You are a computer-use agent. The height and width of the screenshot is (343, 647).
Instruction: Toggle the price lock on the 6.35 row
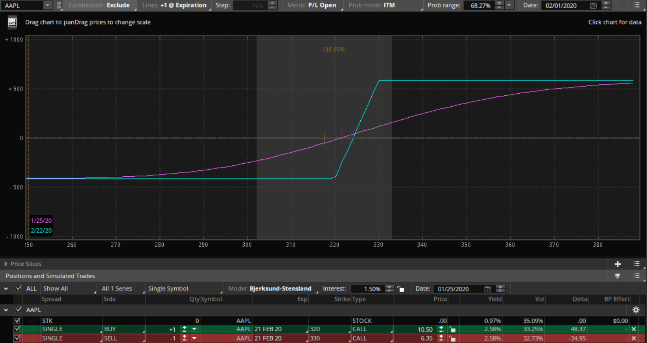point(452,339)
